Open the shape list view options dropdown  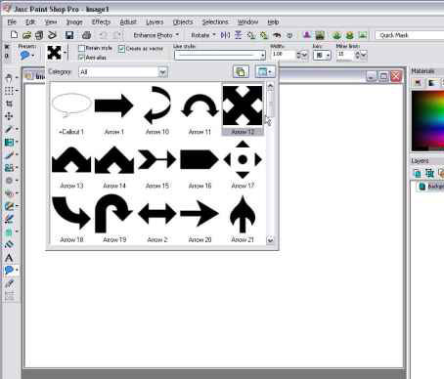(265, 71)
